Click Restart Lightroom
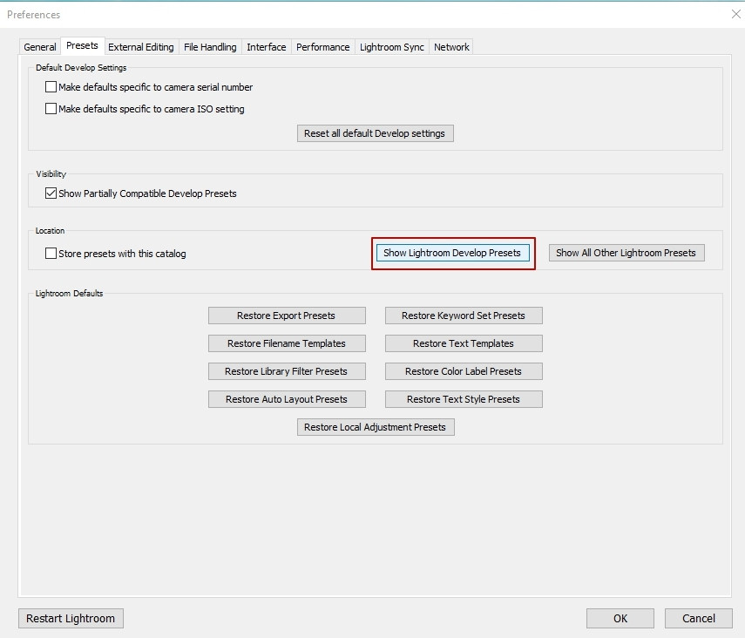The width and height of the screenshot is (745, 638). pyautogui.click(x=70, y=618)
